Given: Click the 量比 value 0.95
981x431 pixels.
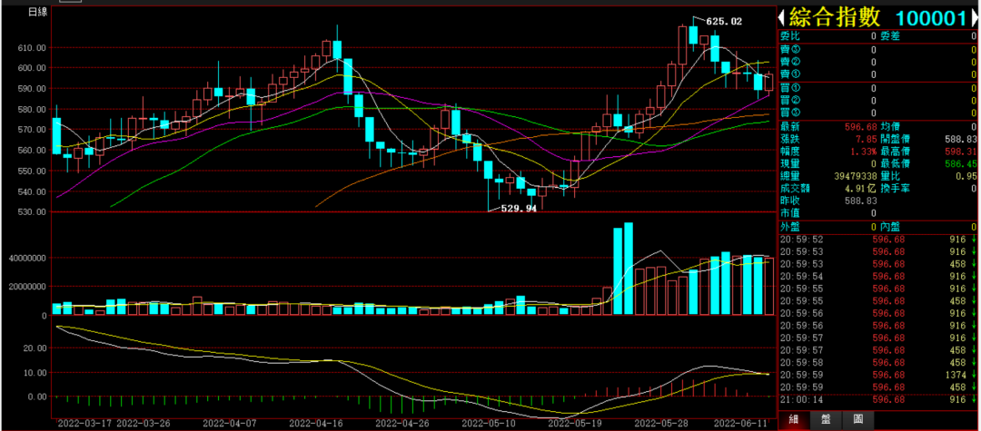Looking at the screenshot, I should tap(968, 176).
